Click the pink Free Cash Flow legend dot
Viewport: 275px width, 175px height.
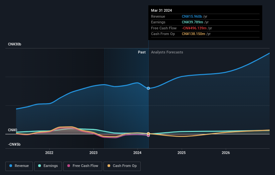point(69,166)
